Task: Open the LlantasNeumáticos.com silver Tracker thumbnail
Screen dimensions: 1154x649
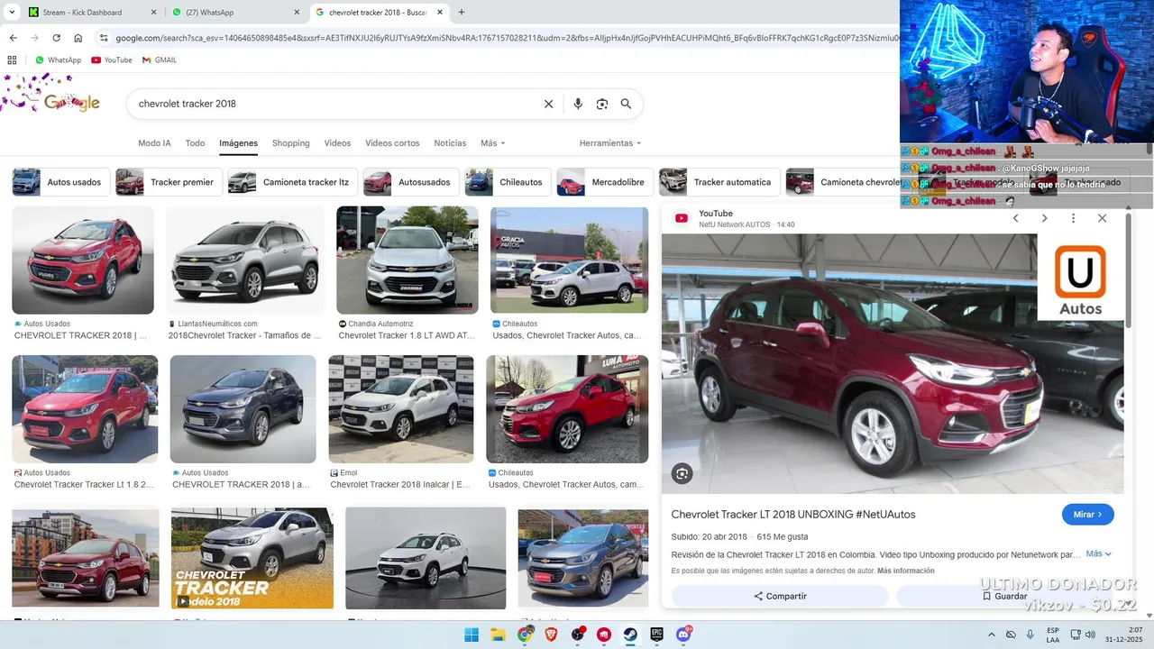Action: [245, 261]
